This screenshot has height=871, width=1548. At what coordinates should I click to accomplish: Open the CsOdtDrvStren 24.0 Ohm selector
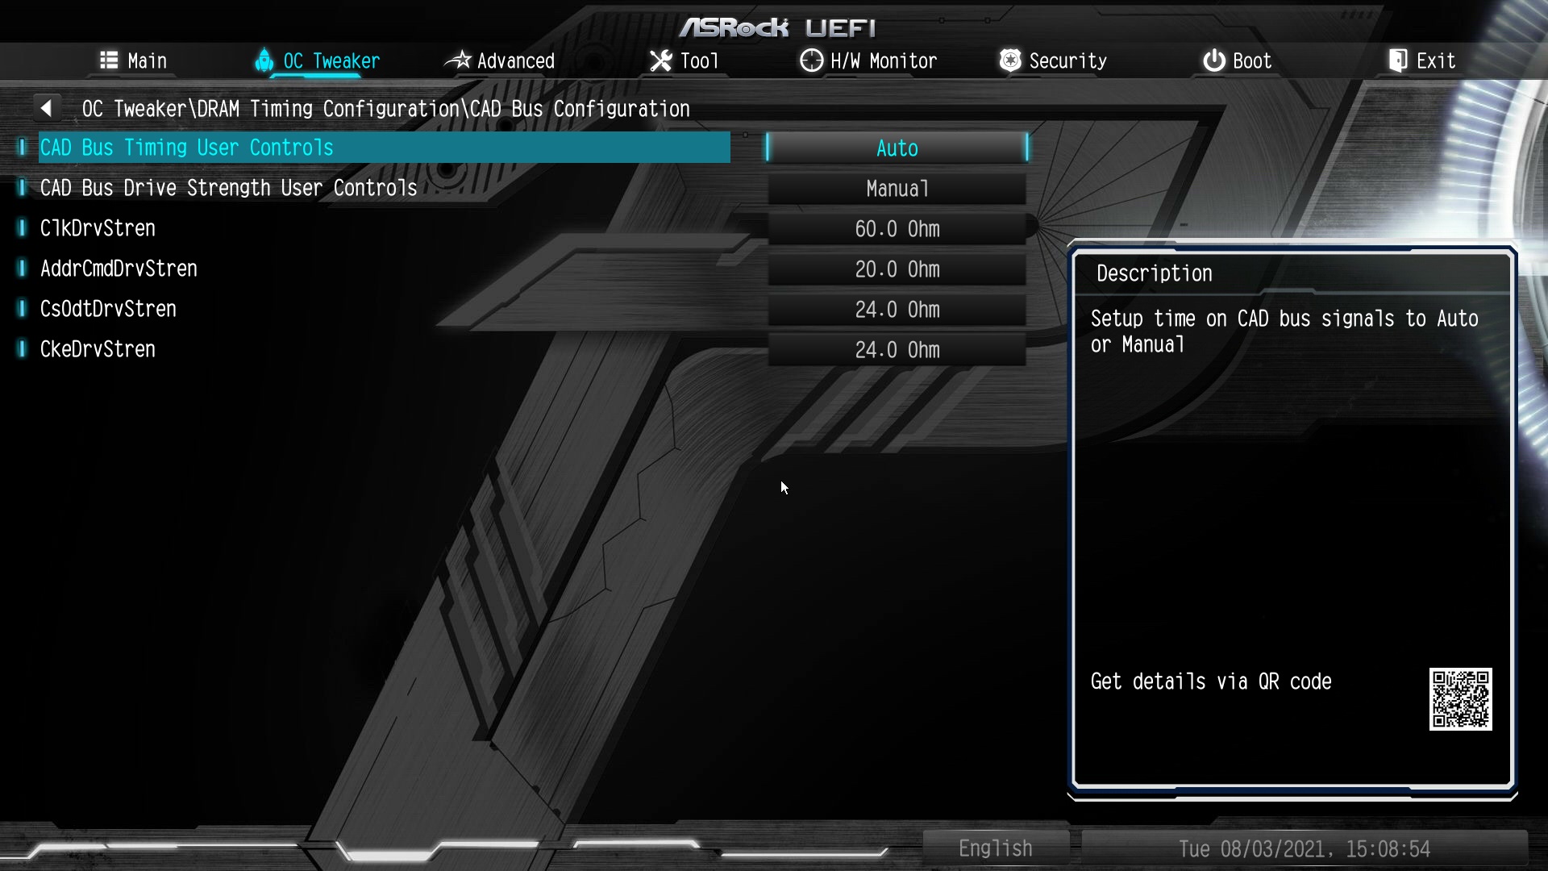(897, 310)
